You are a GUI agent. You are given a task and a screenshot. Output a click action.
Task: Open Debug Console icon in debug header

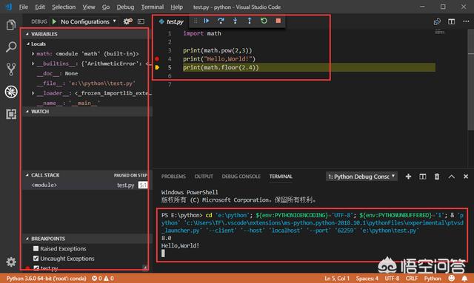(x=141, y=21)
